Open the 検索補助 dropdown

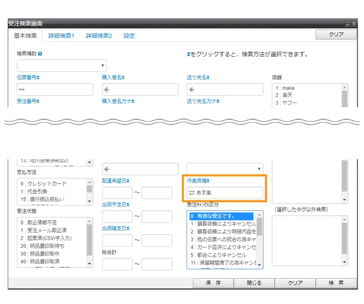[62, 66]
